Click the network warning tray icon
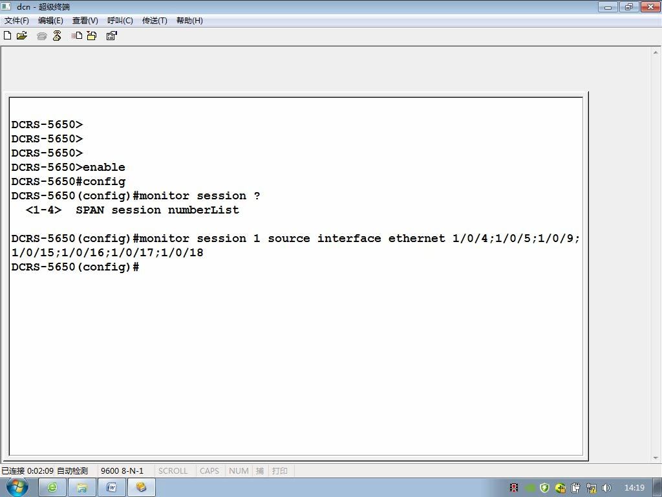Image resolution: width=662 pixels, height=497 pixels. (x=592, y=488)
